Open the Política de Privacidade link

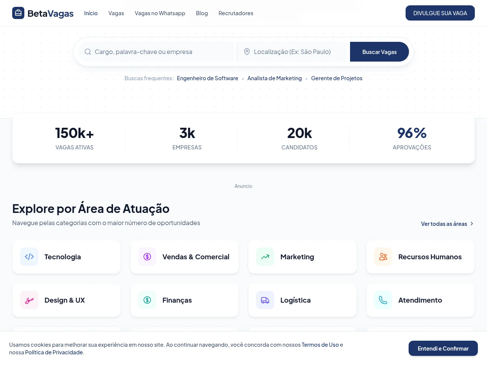54,352
